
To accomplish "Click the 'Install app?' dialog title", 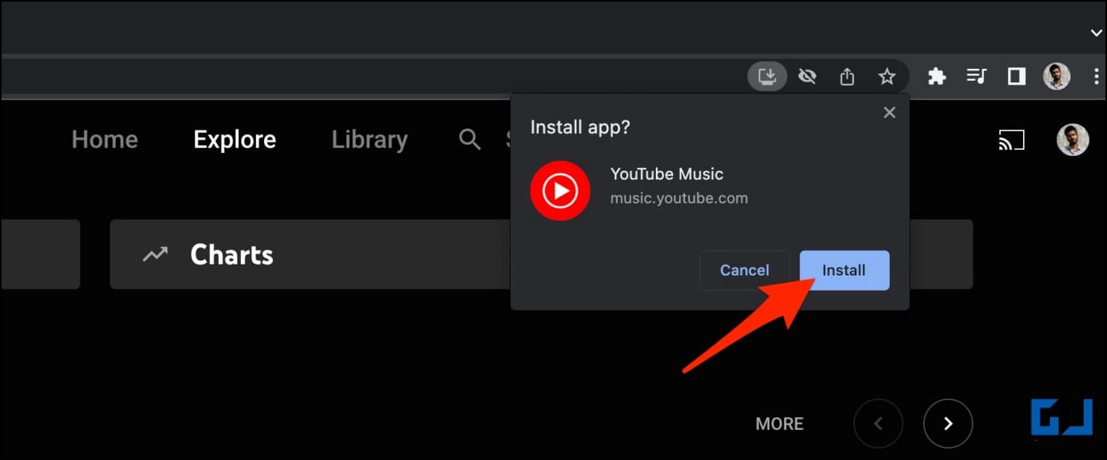I will pos(580,127).
